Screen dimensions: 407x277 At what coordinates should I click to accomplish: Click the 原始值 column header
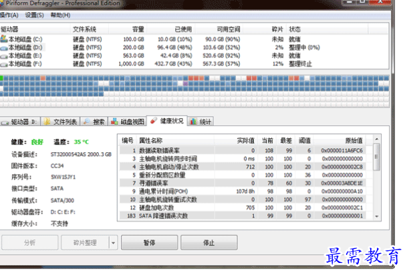point(339,141)
